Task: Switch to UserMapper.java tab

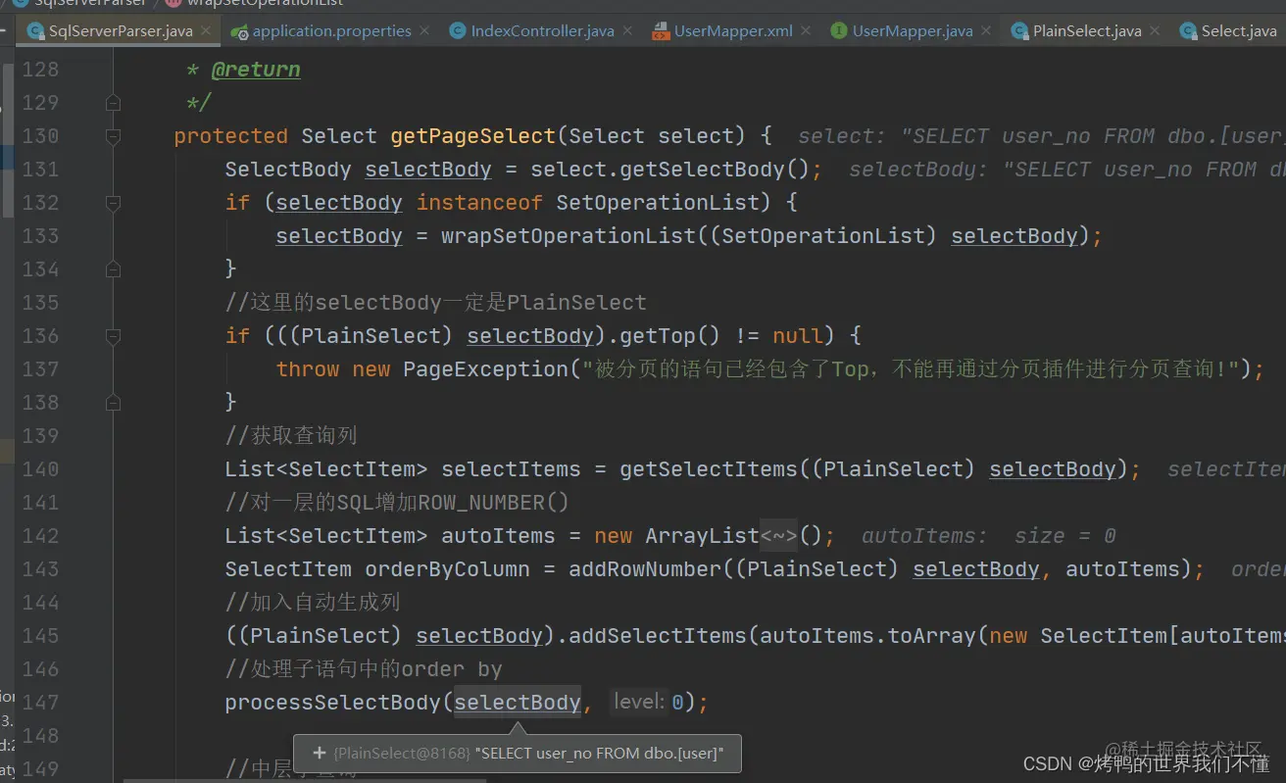Action: click(x=913, y=31)
